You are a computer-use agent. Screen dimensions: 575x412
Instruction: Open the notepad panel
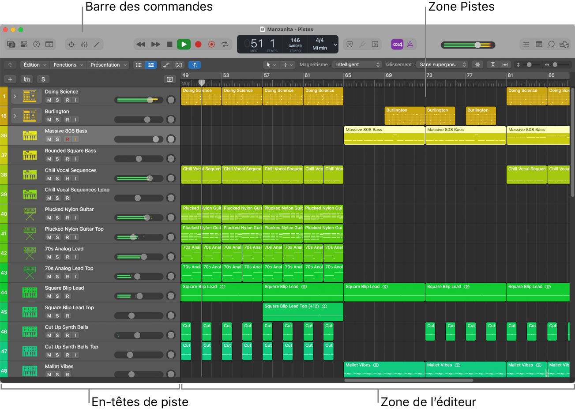coord(539,45)
